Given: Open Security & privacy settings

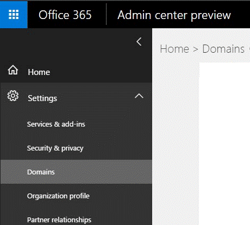Looking at the screenshot, I should 55,148.
